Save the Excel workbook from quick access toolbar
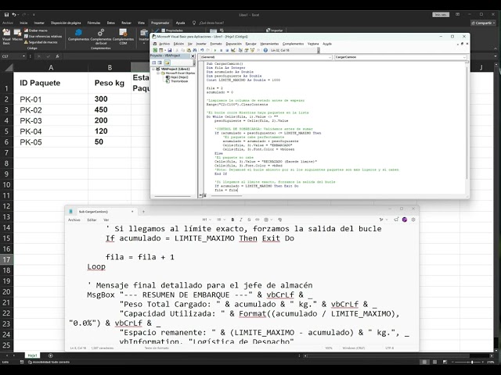The height and width of the screenshot is (375, 501). pyautogui.click(x=6, y=15)
